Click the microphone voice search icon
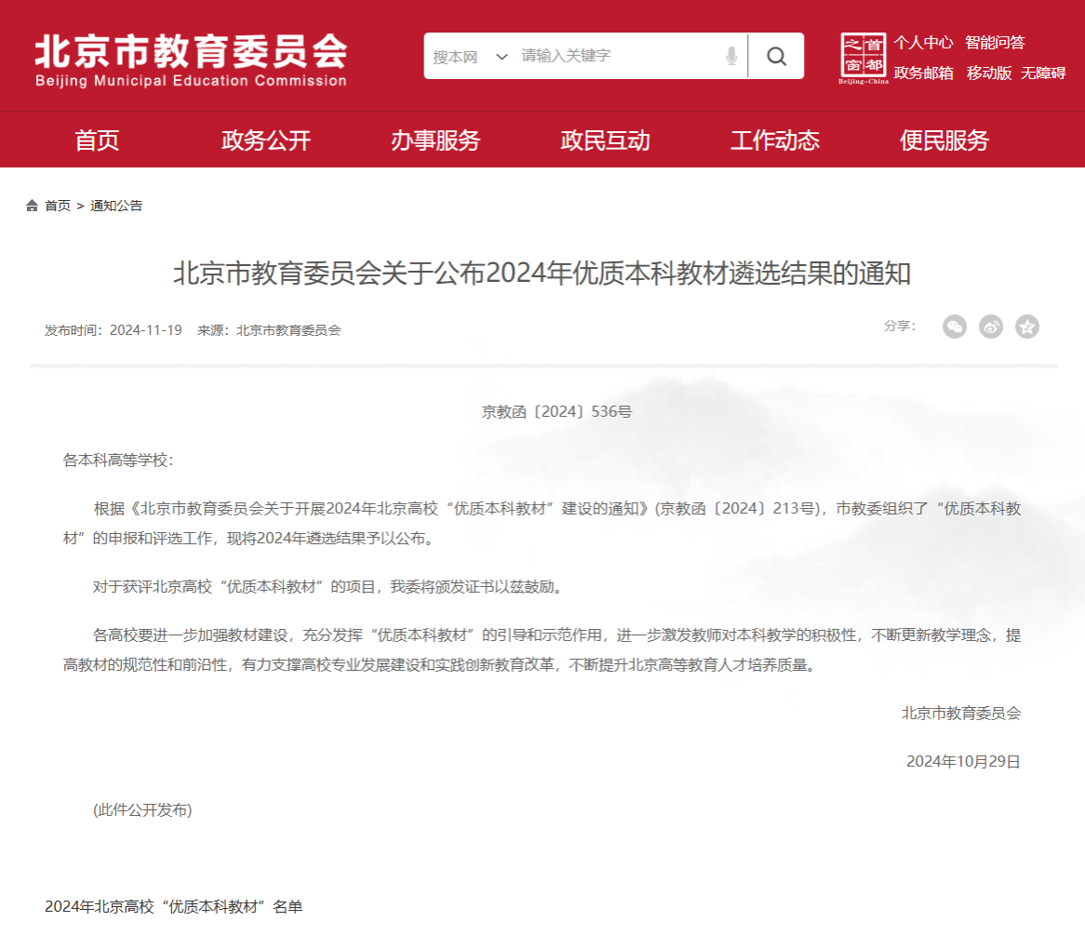 (x=731, y=57)
